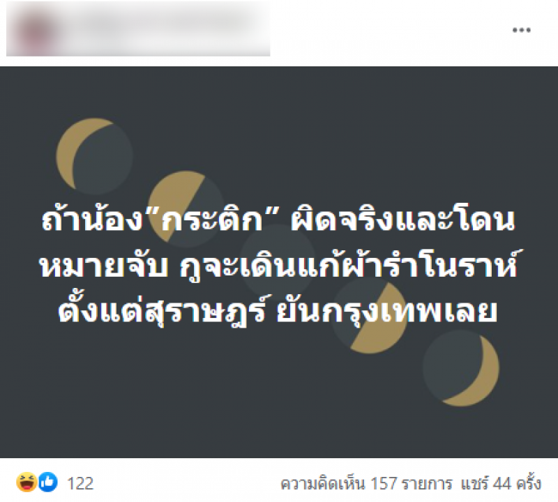Click the fully dark new moon graphic
Image resolution: width=558 pixels, height=502 pixels.
(x=278, y=262)
